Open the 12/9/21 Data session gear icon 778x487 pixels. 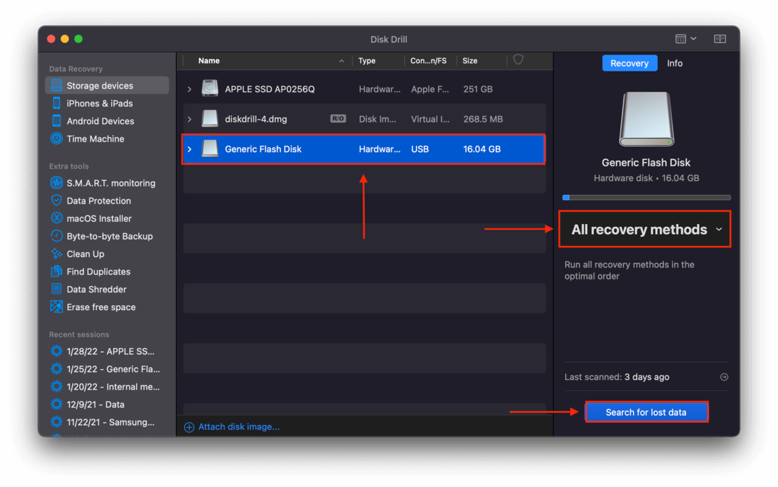(x=57, y=405)
